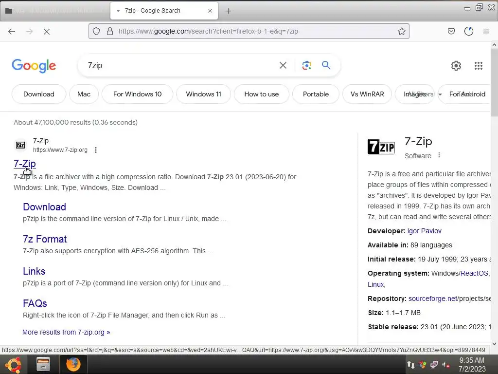Bookmark this page with star
The image size is (498, 374).
click(x=401, y=31)
